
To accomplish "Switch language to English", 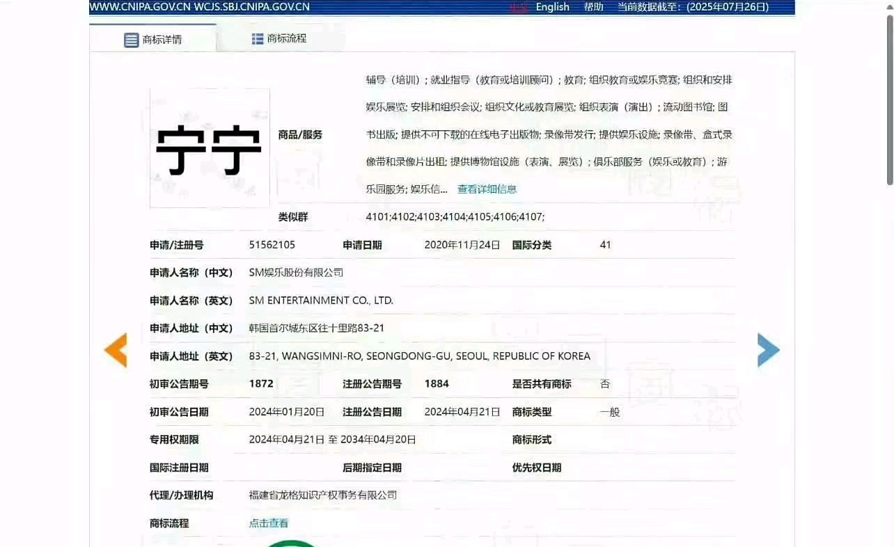I will 552,7.
